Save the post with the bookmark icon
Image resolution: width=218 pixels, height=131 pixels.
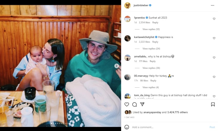pos(213,104)
